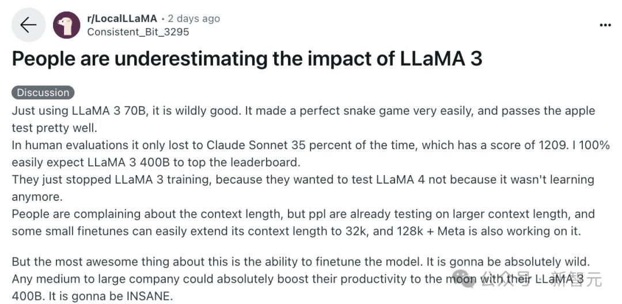Filter by the Discussion flair tag

click(43, 93)
